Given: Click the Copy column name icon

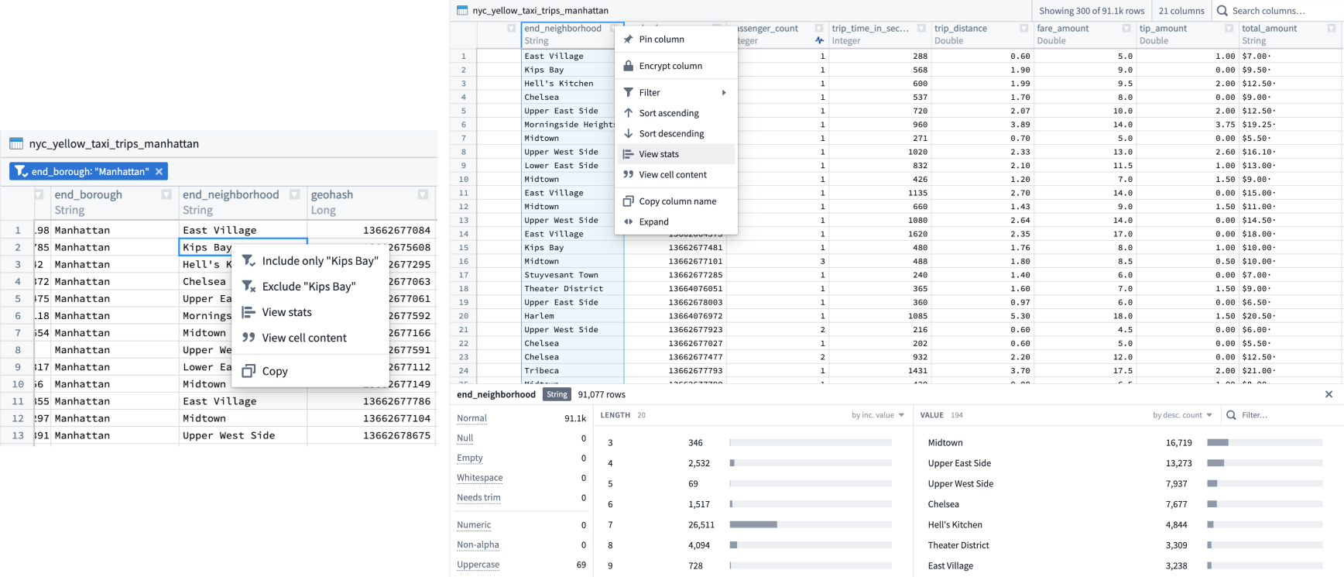Looking at the screenshot, I should [x=629, y=201].
